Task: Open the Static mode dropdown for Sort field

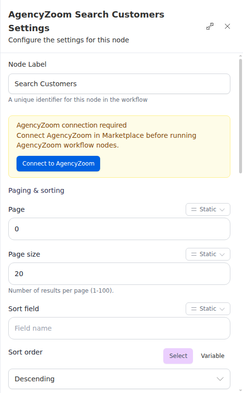Action: click(x=208, y=309)
